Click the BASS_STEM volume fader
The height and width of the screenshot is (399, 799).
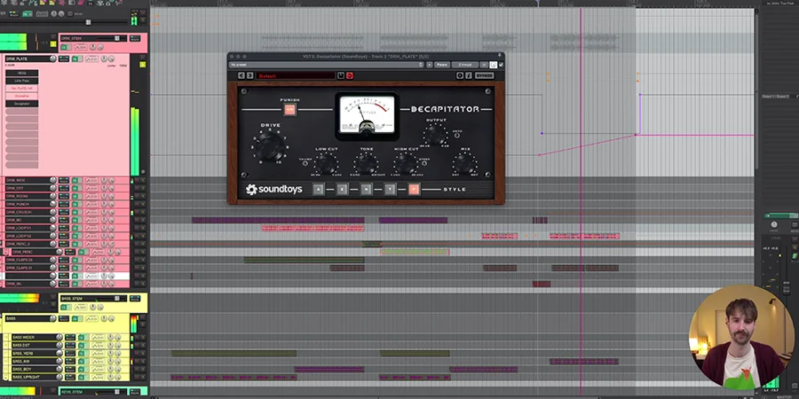116,298
